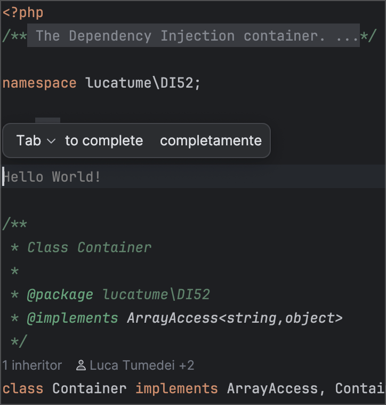The height and width of the screenshot is (405, 386).
Task: Click the "implements" keyword in the class line
Action: point(176,388)
